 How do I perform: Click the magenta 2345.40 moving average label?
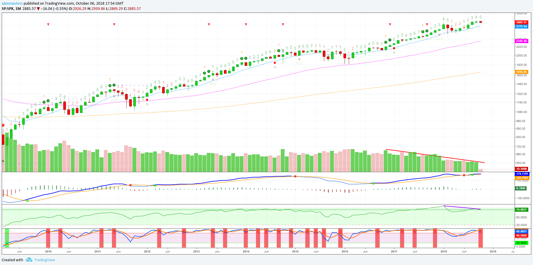tap(521, 41)
